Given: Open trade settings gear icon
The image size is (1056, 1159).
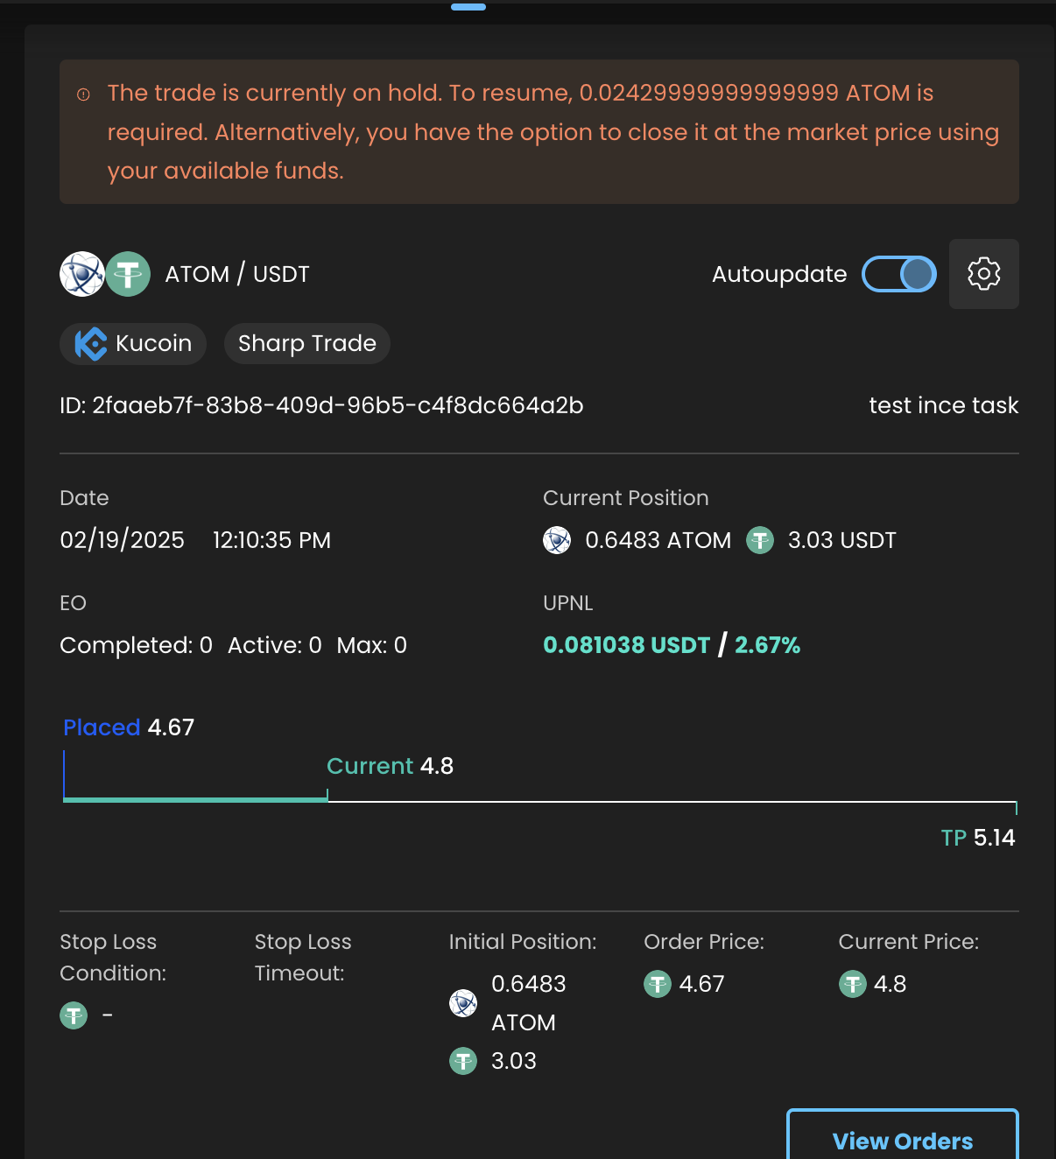Looking at the screenshot, I should coord(983,274).
